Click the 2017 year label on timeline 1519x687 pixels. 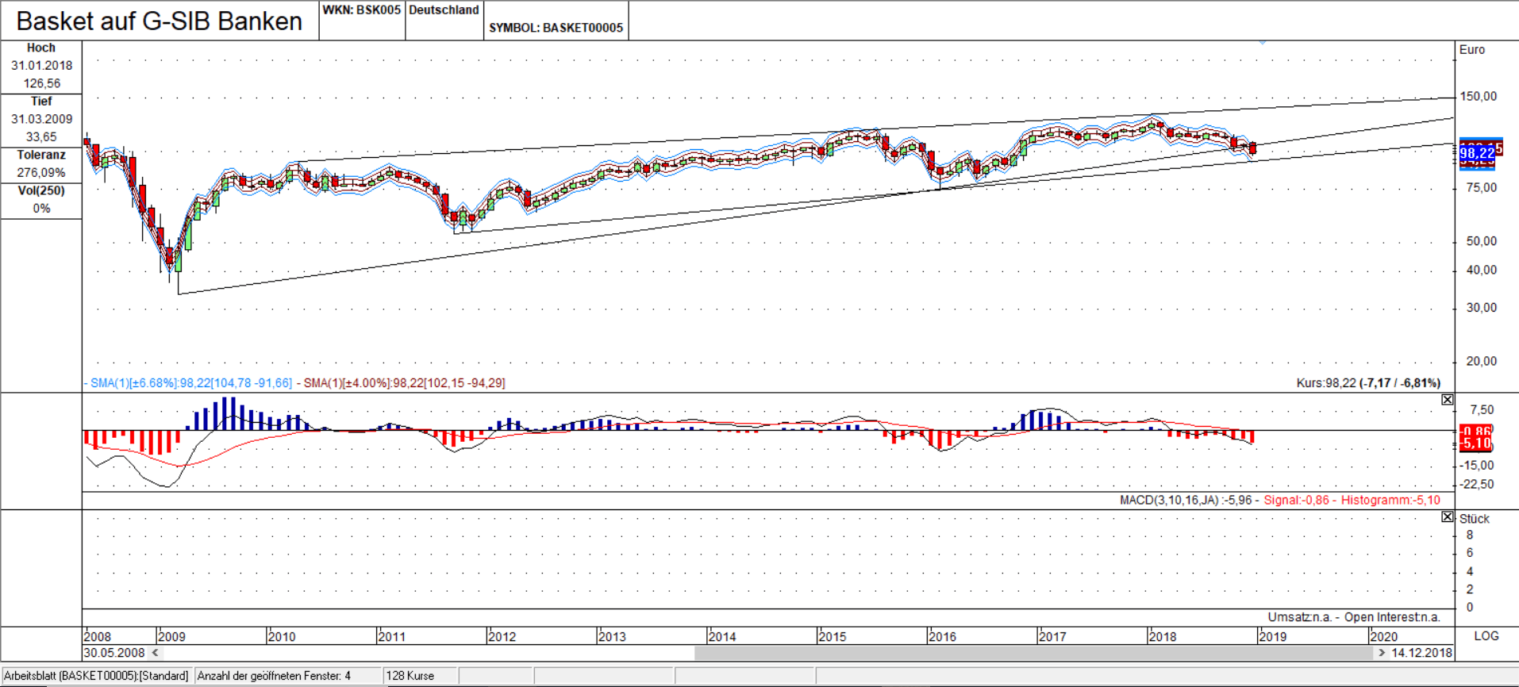click(1052, 636)
